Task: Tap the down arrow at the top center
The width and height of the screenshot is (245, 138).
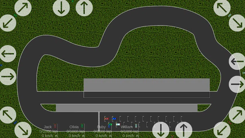Action: click(x=61, y=8)
